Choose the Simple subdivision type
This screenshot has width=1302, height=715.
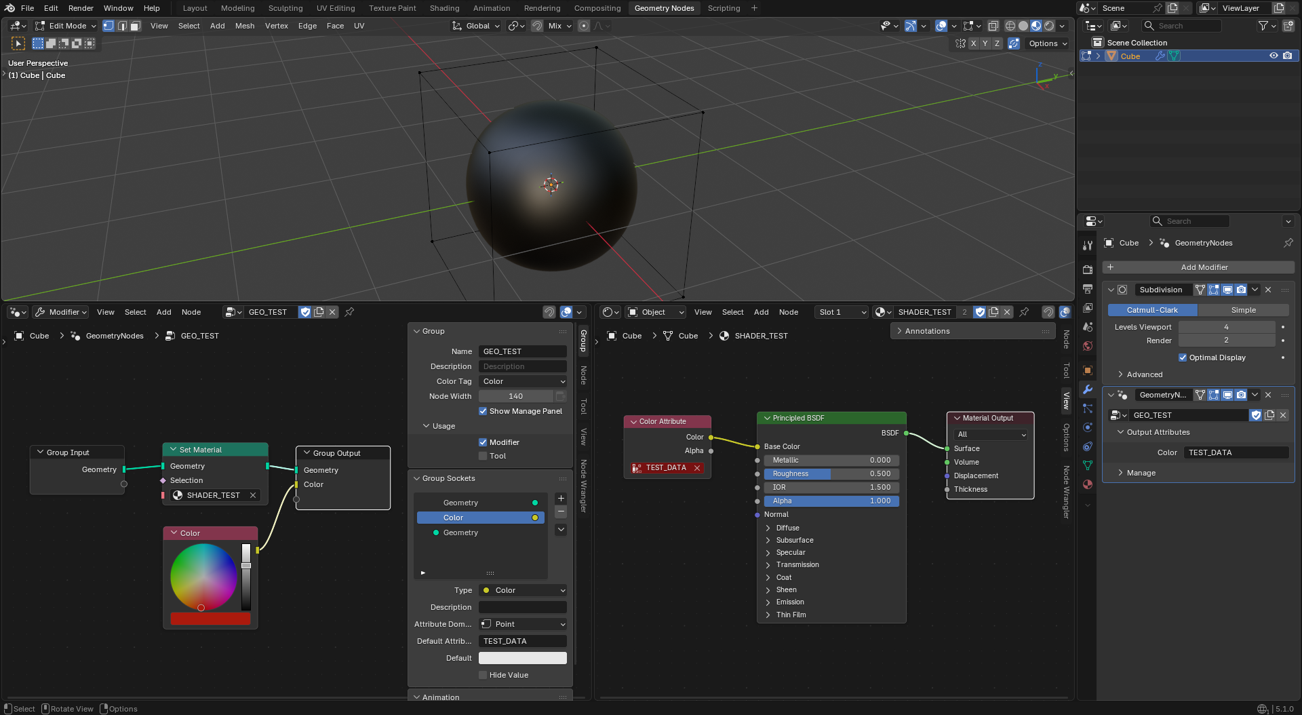tap(1243, 310)
